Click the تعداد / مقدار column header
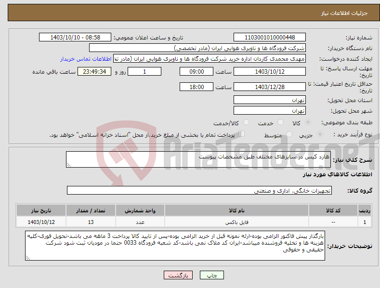The image size is (380, 288). pos(91,210)
